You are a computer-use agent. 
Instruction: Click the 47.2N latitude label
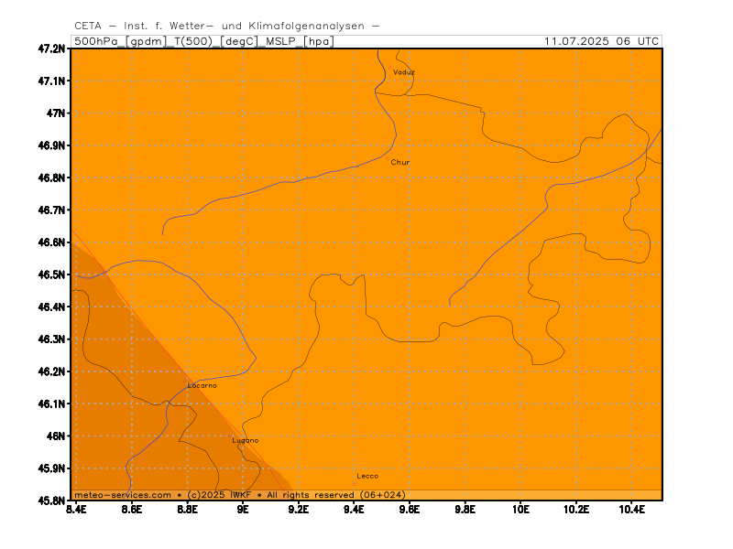tap(51, 48)
